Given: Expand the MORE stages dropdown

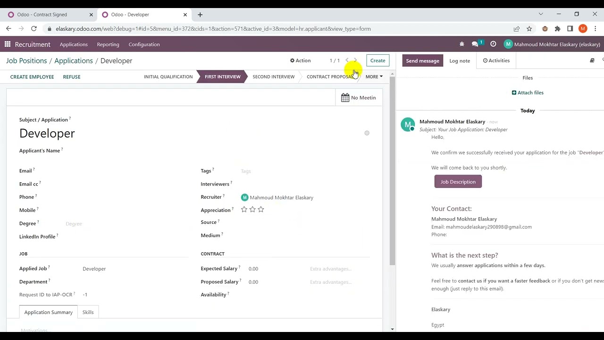Looking at the screenshot, I should click(x=374, y=76).
